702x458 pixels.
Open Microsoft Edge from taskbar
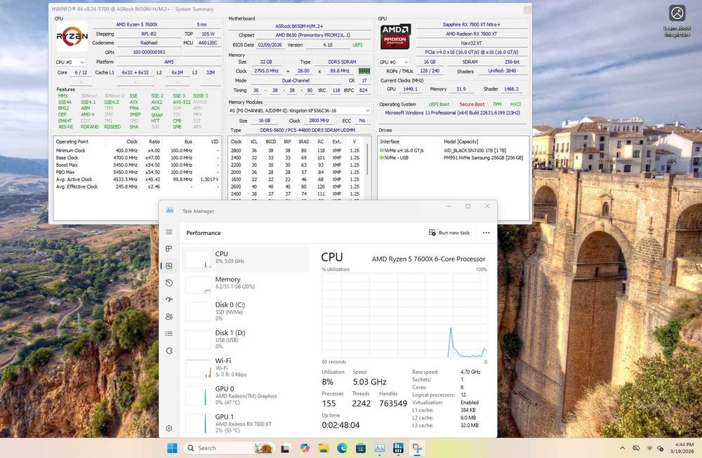342,448
